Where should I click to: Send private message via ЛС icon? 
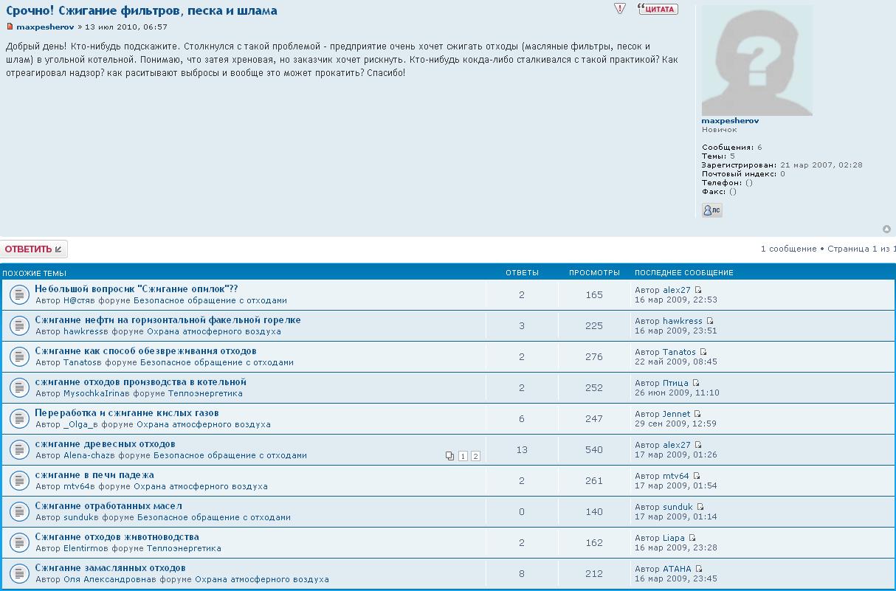(711, 210)
